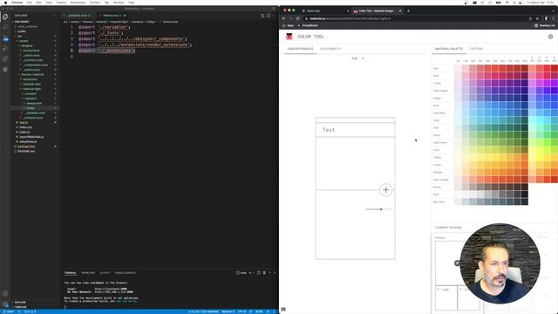This screenshot has width=558, height=314.
Task: Open README.md file in Explorer
Action: tap(26, 151)
